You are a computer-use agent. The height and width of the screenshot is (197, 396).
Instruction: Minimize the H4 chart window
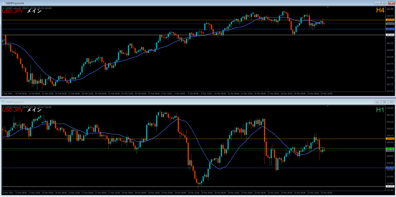[x=377, y=3]
